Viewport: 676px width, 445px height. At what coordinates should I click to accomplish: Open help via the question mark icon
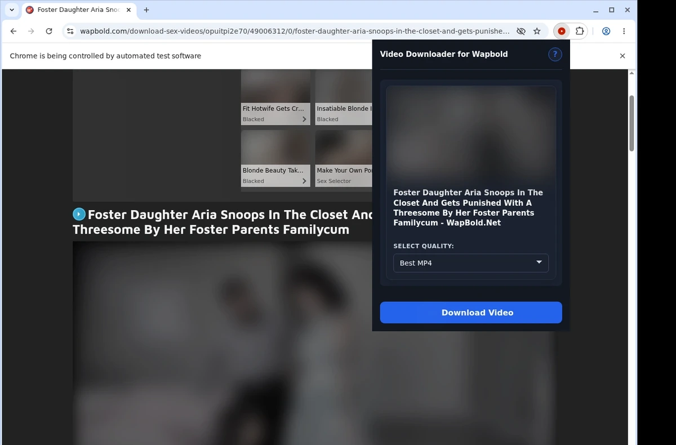(555, 54)
